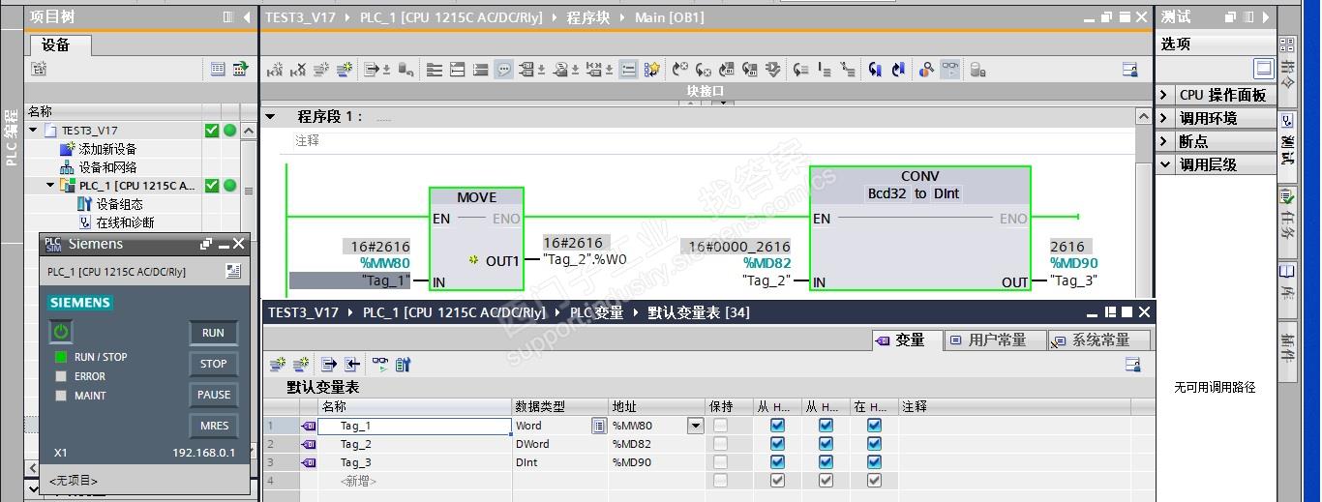Click RUN button in PLCSIM

pyautogui.click(x=214, y=333)
